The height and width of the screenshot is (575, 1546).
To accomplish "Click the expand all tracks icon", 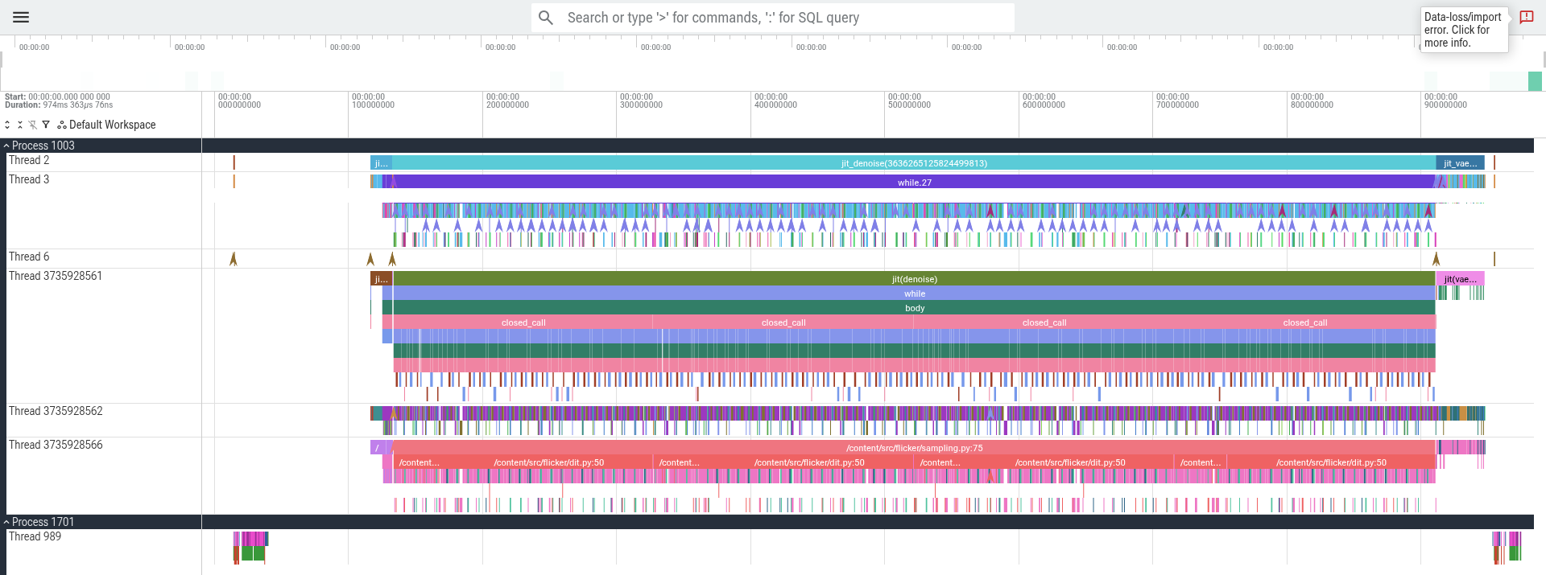I will (7, 125).
